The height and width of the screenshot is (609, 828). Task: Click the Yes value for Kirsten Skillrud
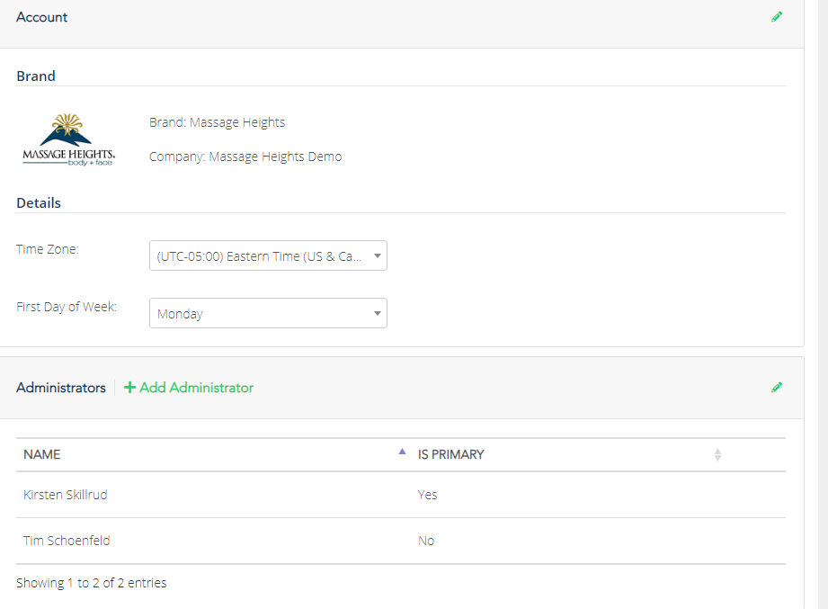[428, 495]
